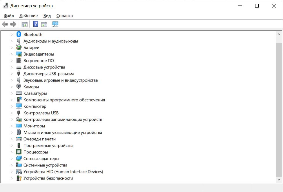Viewport: 283px width, 192px height.
Task: Click the scan for hardware changes icon
Action: (x=55, y=24)
